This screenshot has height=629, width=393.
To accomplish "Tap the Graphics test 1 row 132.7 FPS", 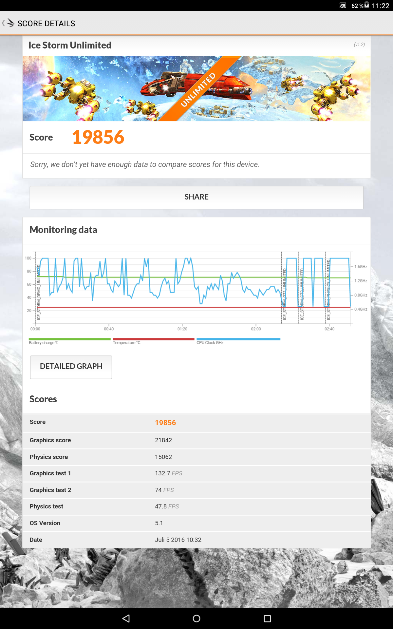I will pos(196,473).
